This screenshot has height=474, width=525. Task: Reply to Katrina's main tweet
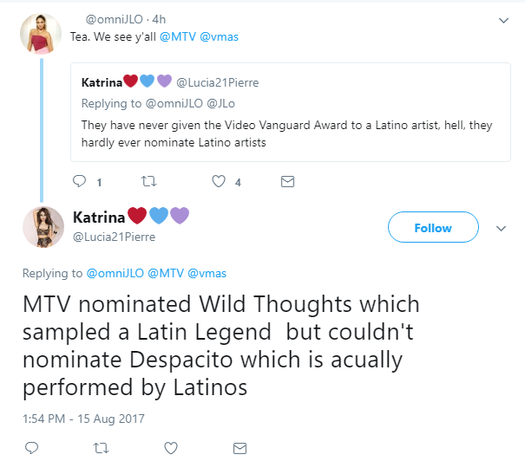[x=32, y=448]
